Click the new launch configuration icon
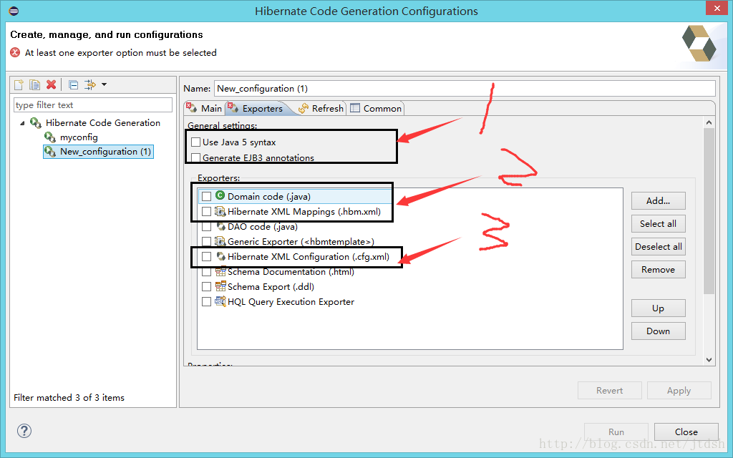Screen dimensions: 733x458 point(19,84)
